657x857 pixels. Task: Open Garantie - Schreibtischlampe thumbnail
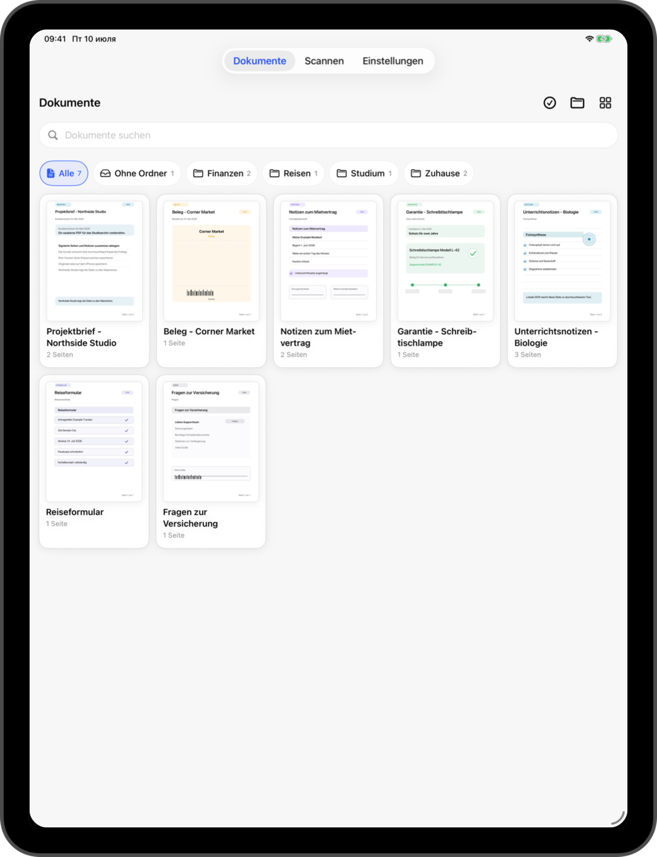tap(445, 261)
